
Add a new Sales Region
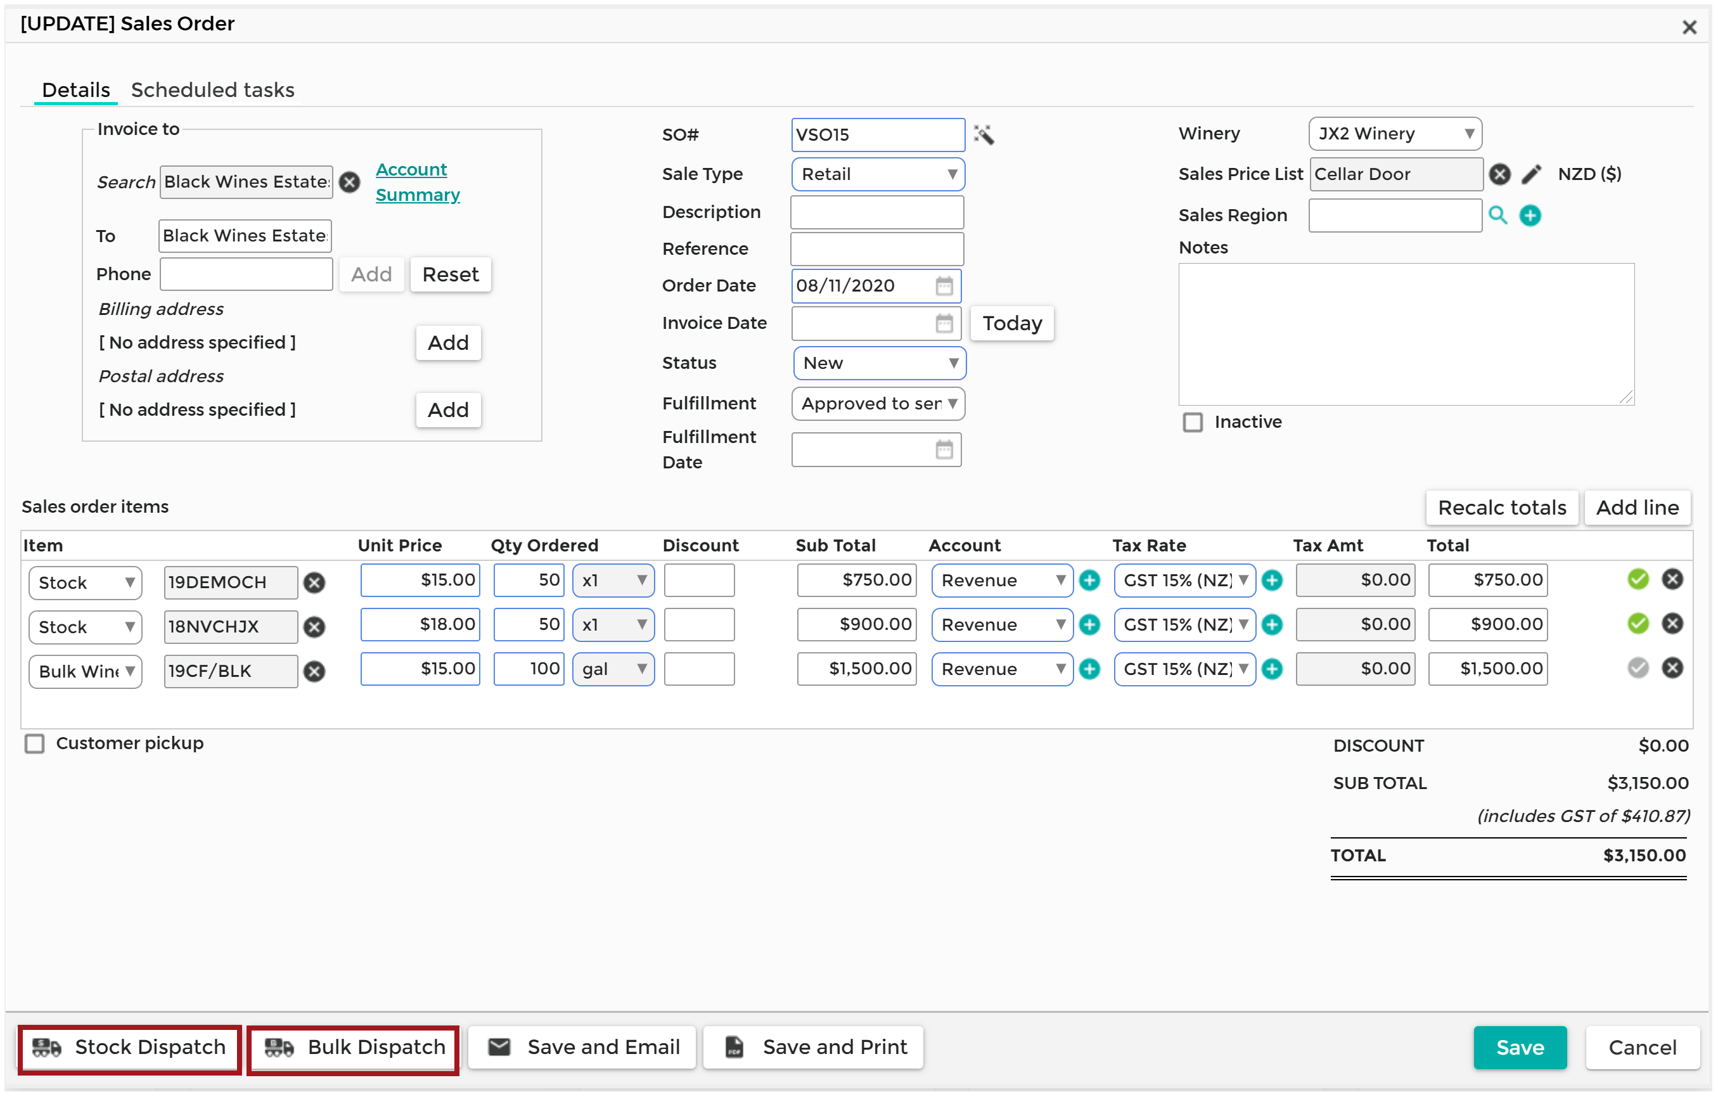coord(1530,215)
